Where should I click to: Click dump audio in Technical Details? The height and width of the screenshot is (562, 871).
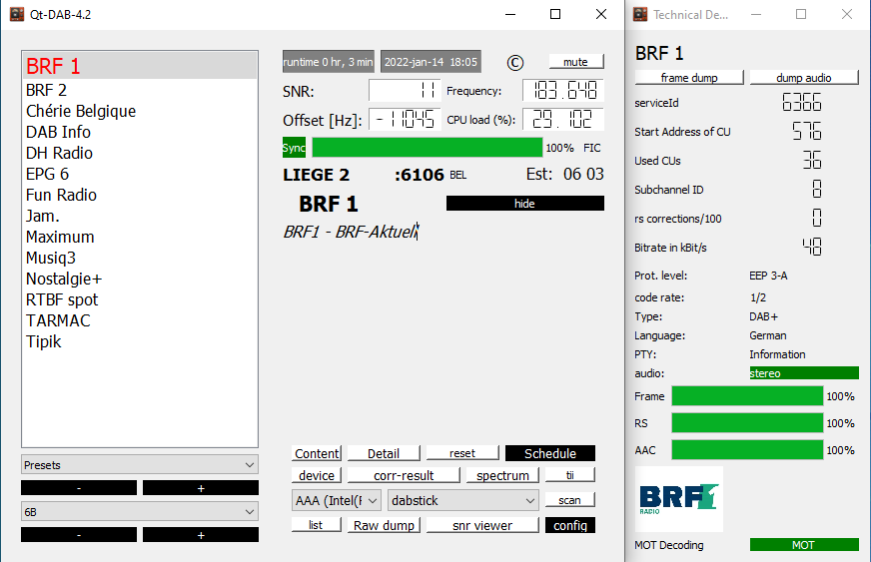[x=804, y=78]
